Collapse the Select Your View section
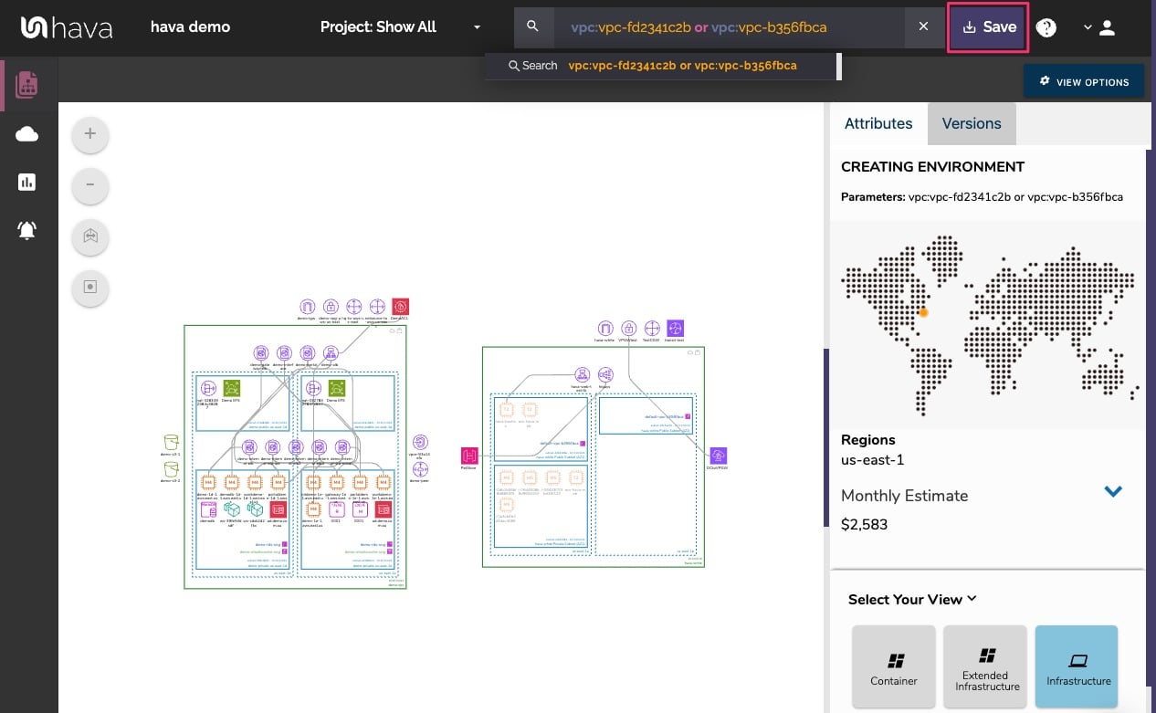The width and height of the screenshot is (1156, 713). pos(970,598)
